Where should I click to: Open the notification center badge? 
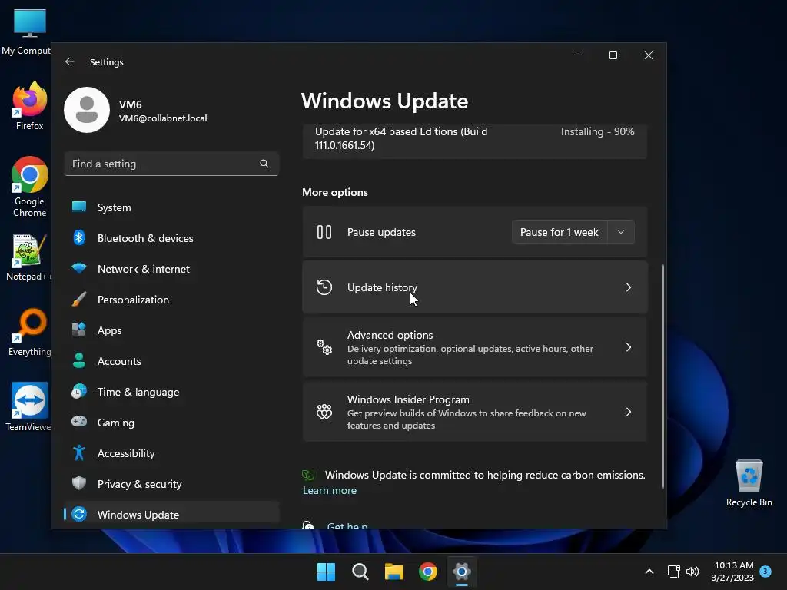(x=765, y=571)
